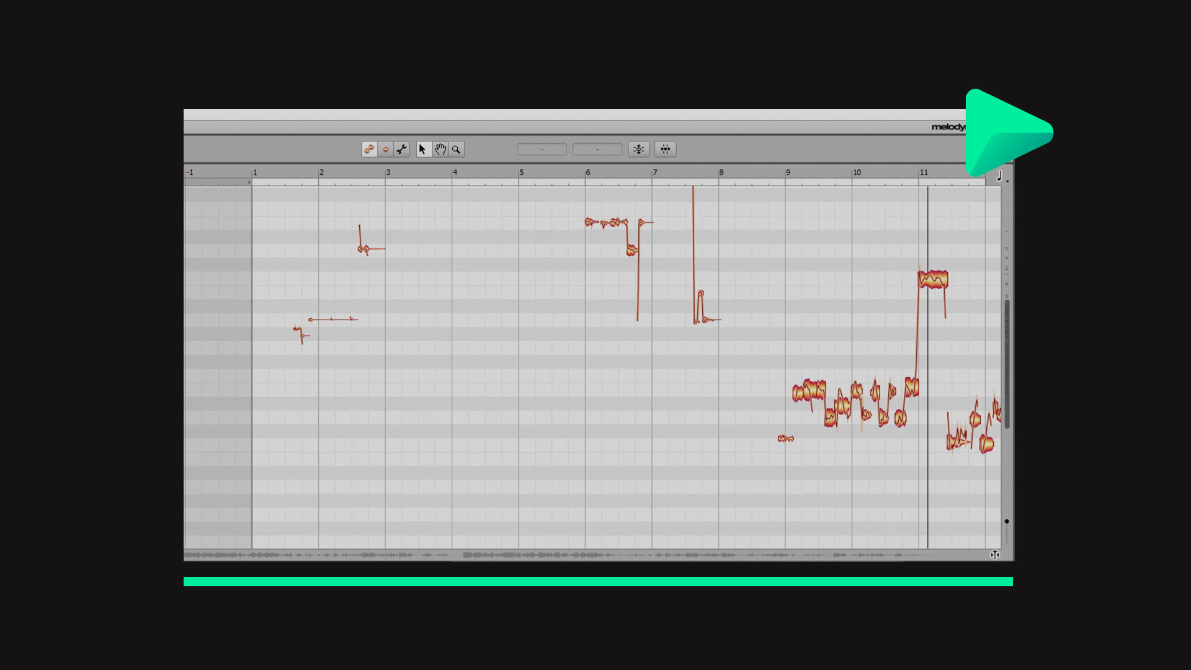This screenshot has width=1191, height=670.
Task: Click the quantize time macro button
Action: point(665,149)
